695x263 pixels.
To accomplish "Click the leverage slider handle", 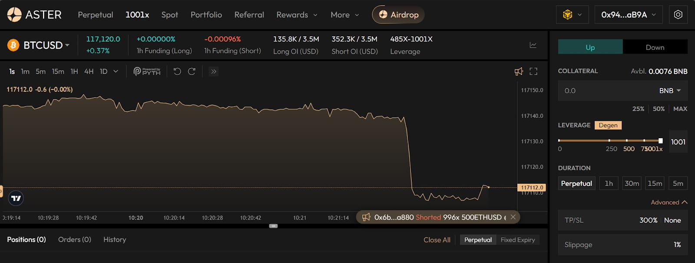I will [661, 141].
